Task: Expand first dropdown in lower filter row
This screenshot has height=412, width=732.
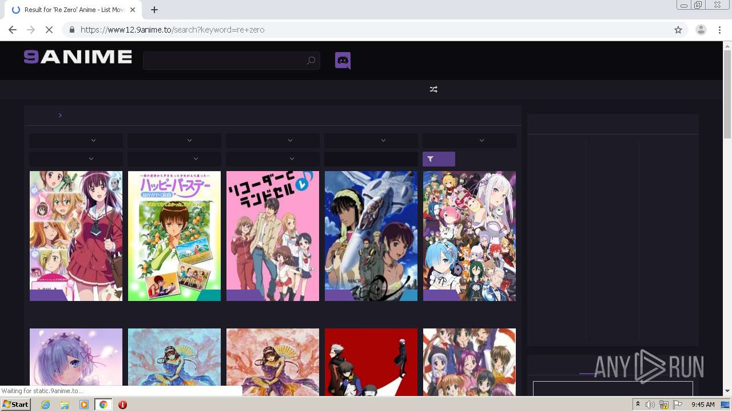Action: coord(76,159)
